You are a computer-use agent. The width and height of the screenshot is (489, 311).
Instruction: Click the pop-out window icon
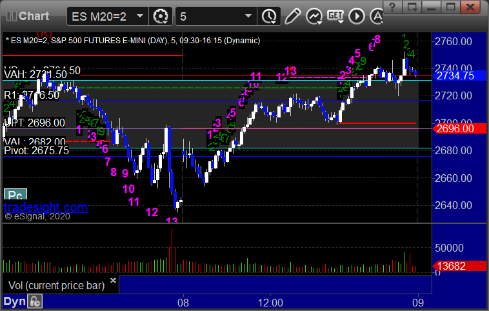click(412, 7)
